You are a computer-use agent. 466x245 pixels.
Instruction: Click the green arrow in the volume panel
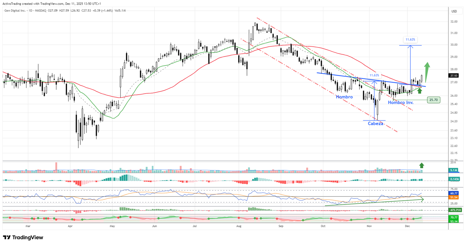pyautogui.click(x=421, y=165)
